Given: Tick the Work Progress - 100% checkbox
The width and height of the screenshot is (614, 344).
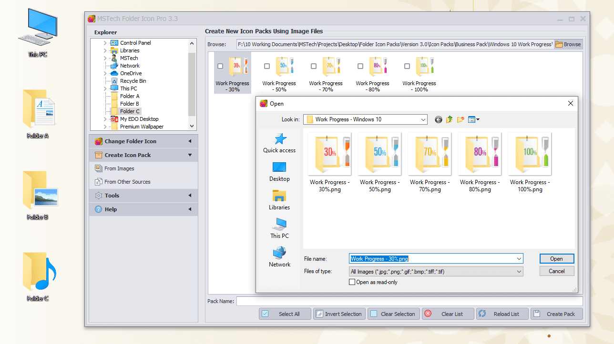Looking at the screenshot, I should click(x=407, y=67).
